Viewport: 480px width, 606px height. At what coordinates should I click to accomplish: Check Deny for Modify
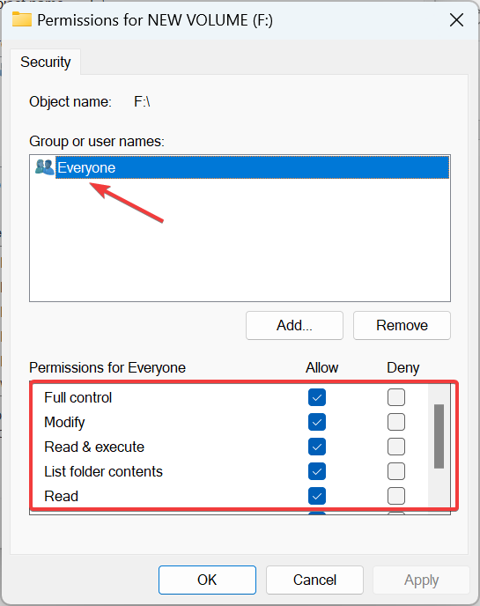point(396,422)
